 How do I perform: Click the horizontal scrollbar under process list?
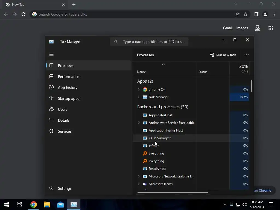[173, 192]
